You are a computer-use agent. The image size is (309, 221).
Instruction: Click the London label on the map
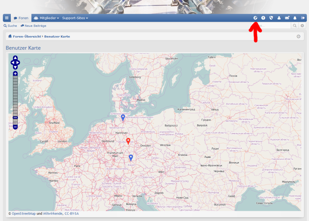(x=62, y=141)
